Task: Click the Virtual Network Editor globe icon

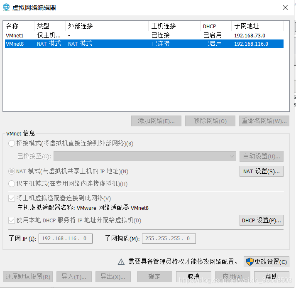Action: coord(6,7)
